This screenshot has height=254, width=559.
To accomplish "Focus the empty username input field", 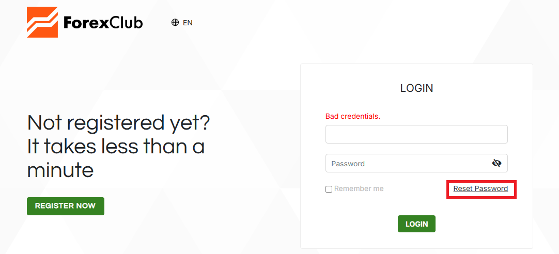I will click(416, 134).
